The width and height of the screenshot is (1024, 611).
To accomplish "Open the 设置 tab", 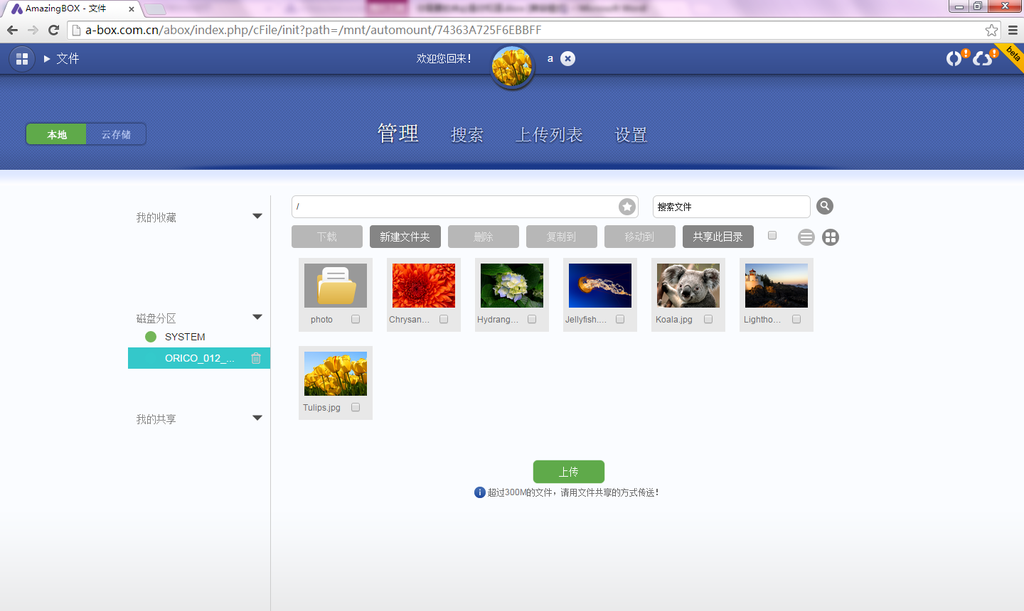I will 631,135.
